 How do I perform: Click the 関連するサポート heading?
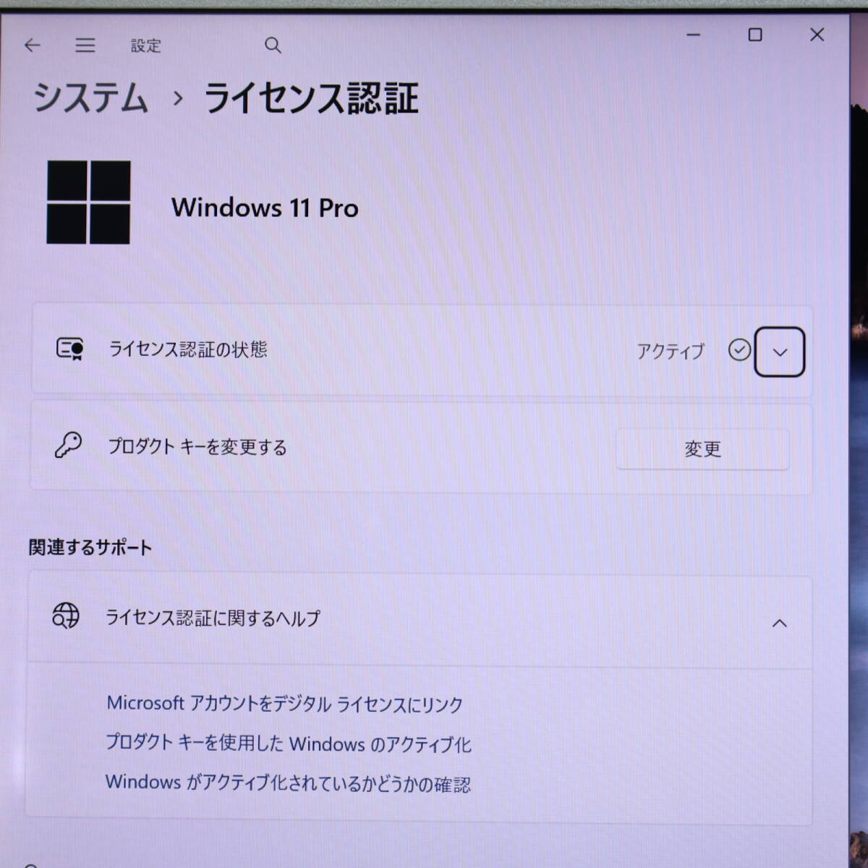tap(90, 548)
